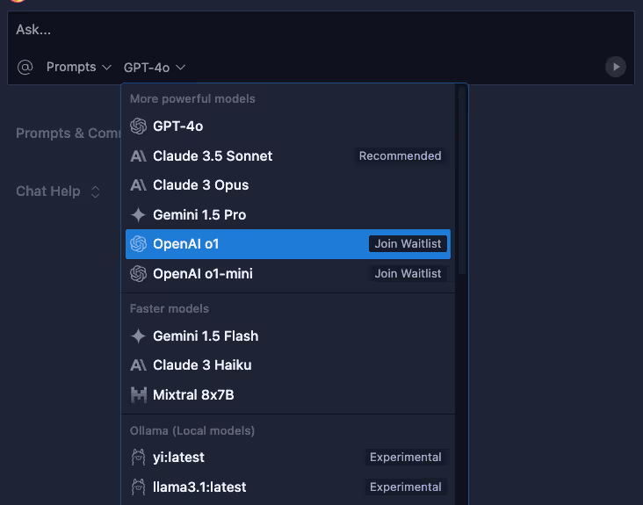Click the Anthropic logo beside Claude 3 Haiku
Image resolution: width=643 pixels, height=505 pixels.
pyautogui.click(x=138, y=365)
